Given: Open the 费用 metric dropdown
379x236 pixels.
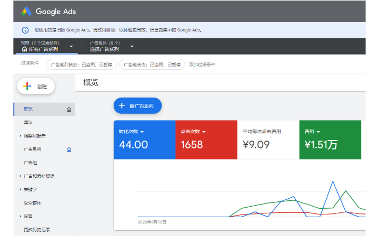Looking at the screenshot, I should [318, 132].
